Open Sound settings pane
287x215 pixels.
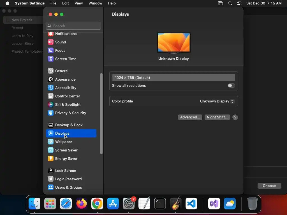71,42
